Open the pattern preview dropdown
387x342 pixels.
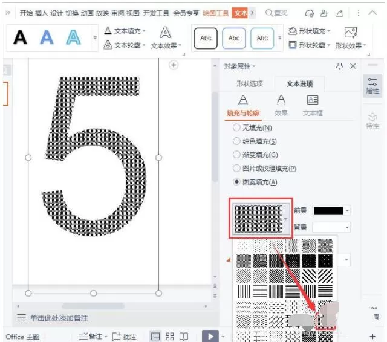(261, 219)
